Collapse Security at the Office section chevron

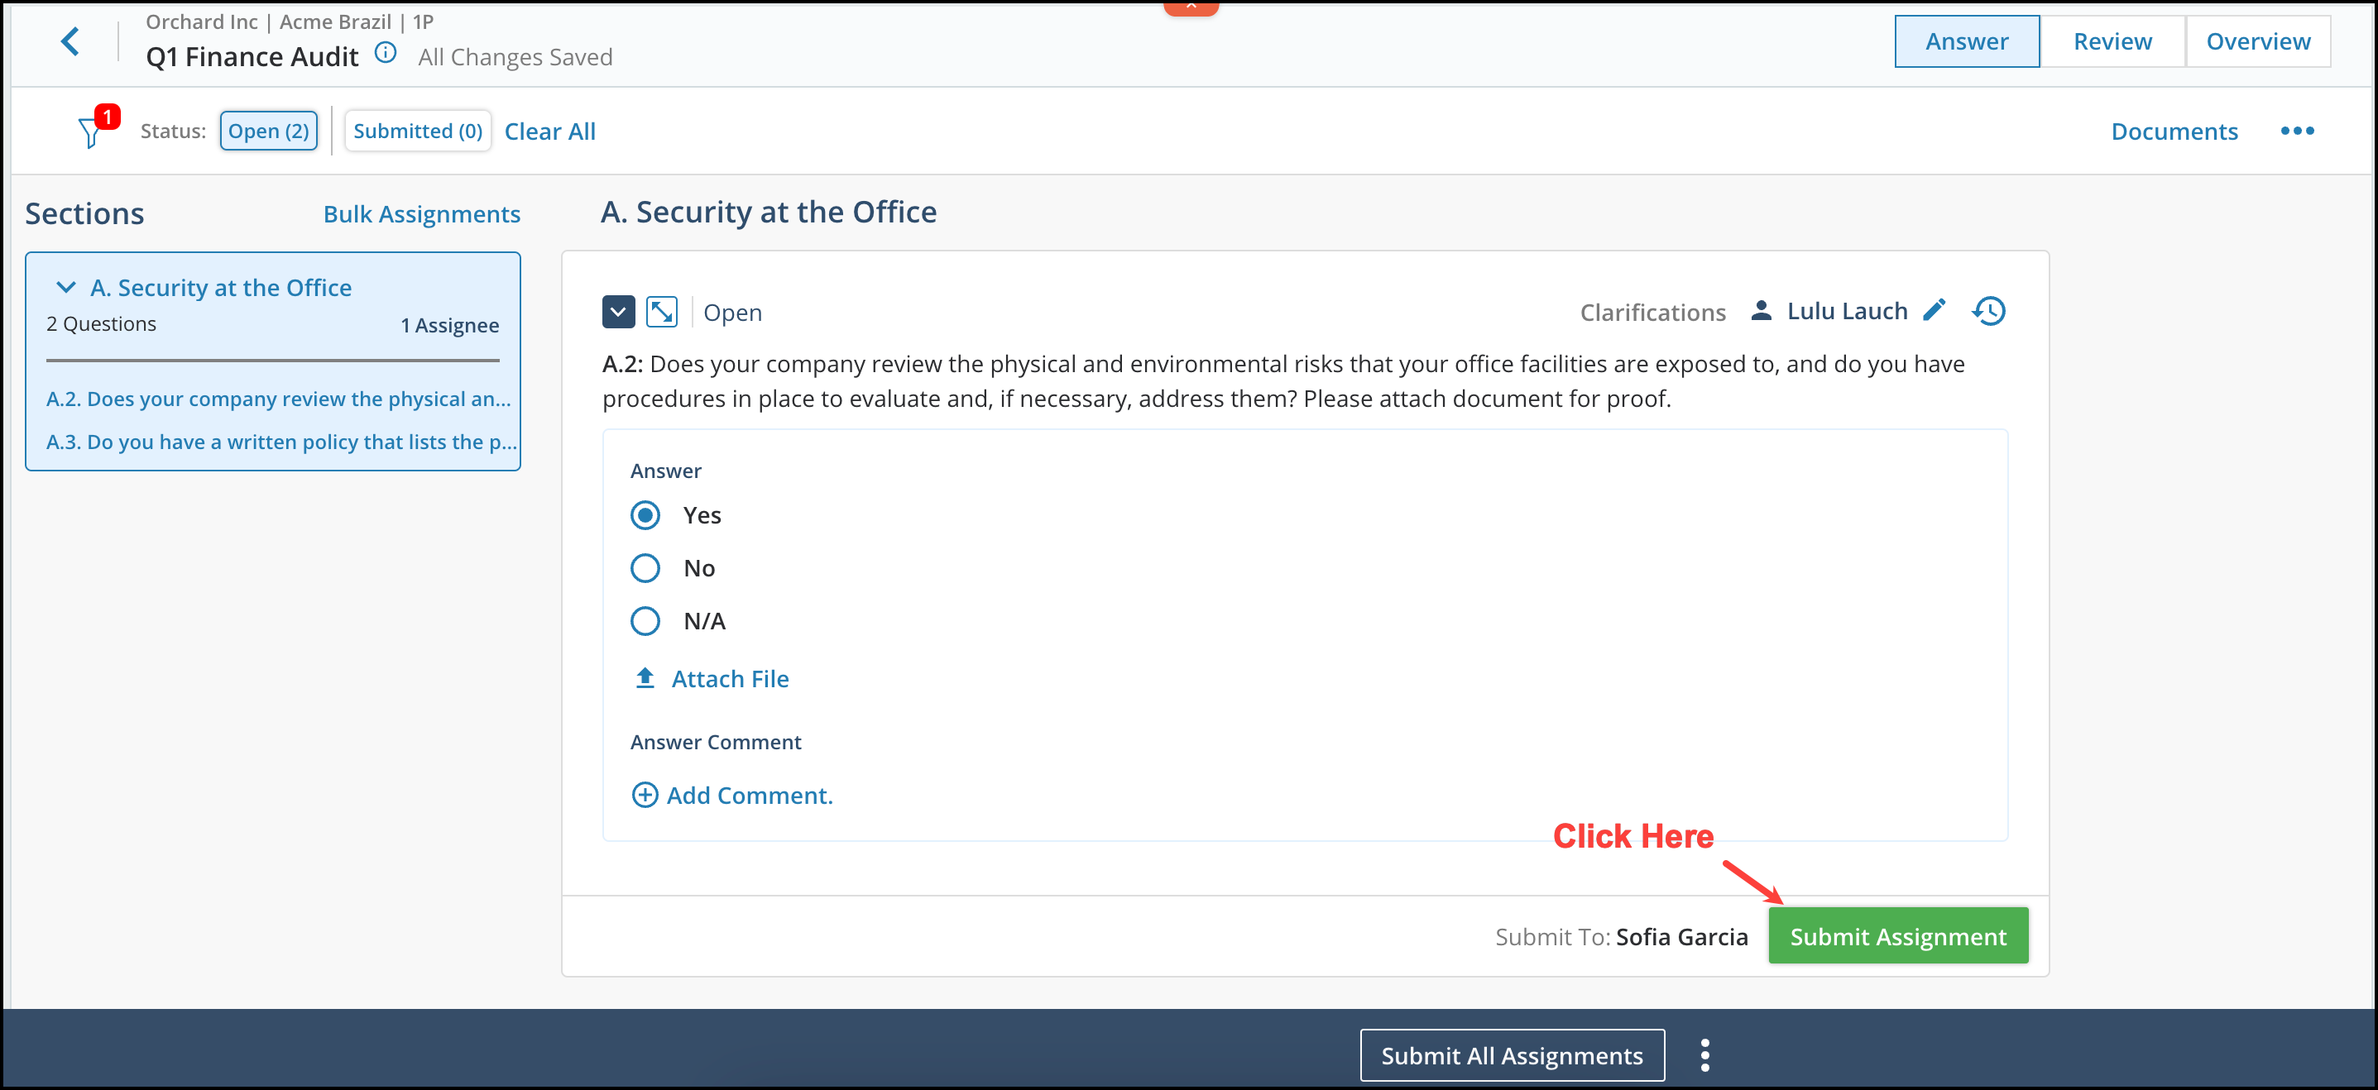[66, 287]
